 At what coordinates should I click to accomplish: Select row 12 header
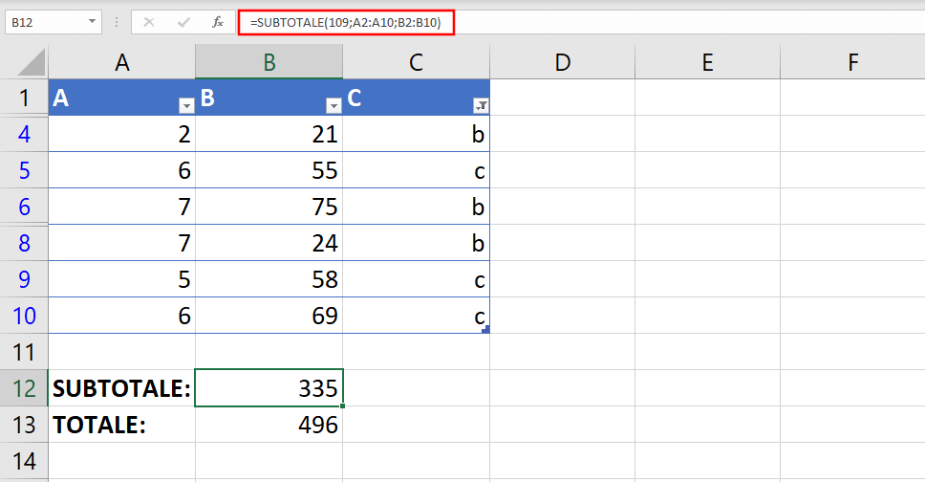click(24, 388)
